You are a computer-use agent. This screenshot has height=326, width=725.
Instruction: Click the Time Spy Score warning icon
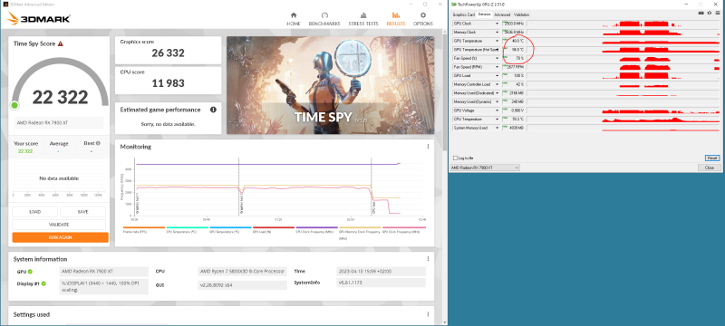(60, 43)
